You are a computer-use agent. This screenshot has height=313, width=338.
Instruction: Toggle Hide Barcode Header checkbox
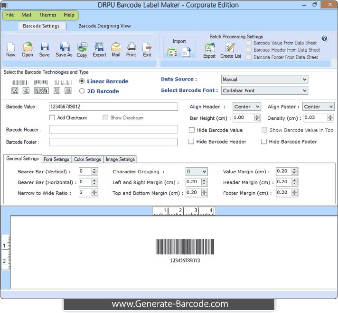click(x=191, y=142)
